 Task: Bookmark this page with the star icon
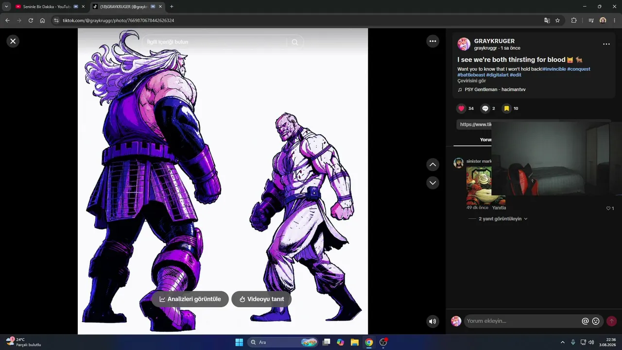(x=558, y=20)
